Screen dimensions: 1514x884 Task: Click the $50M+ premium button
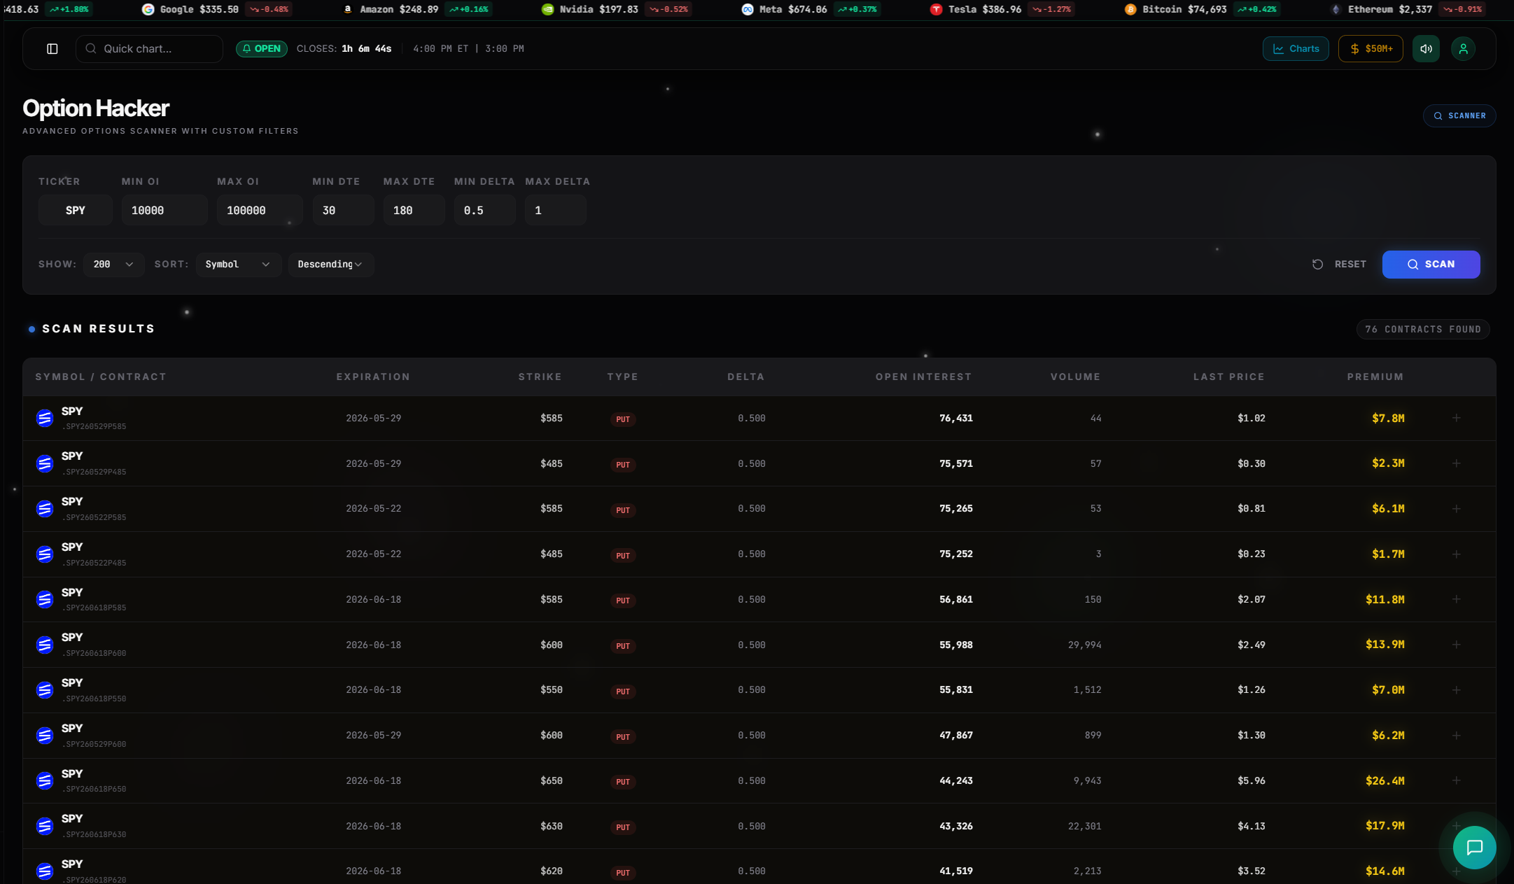coord(1371,49)
